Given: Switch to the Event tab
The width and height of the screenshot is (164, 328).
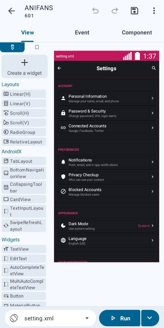Looking at the screenshot, I should pos(82,32).
